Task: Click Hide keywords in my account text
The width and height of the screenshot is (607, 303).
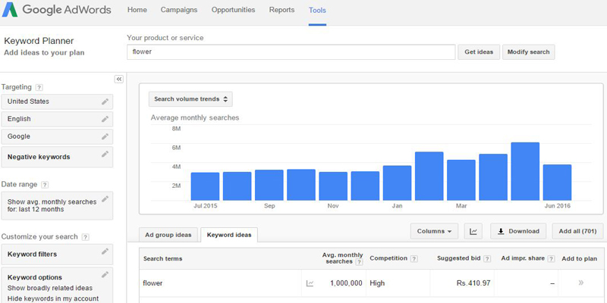Action: point(53,298)
